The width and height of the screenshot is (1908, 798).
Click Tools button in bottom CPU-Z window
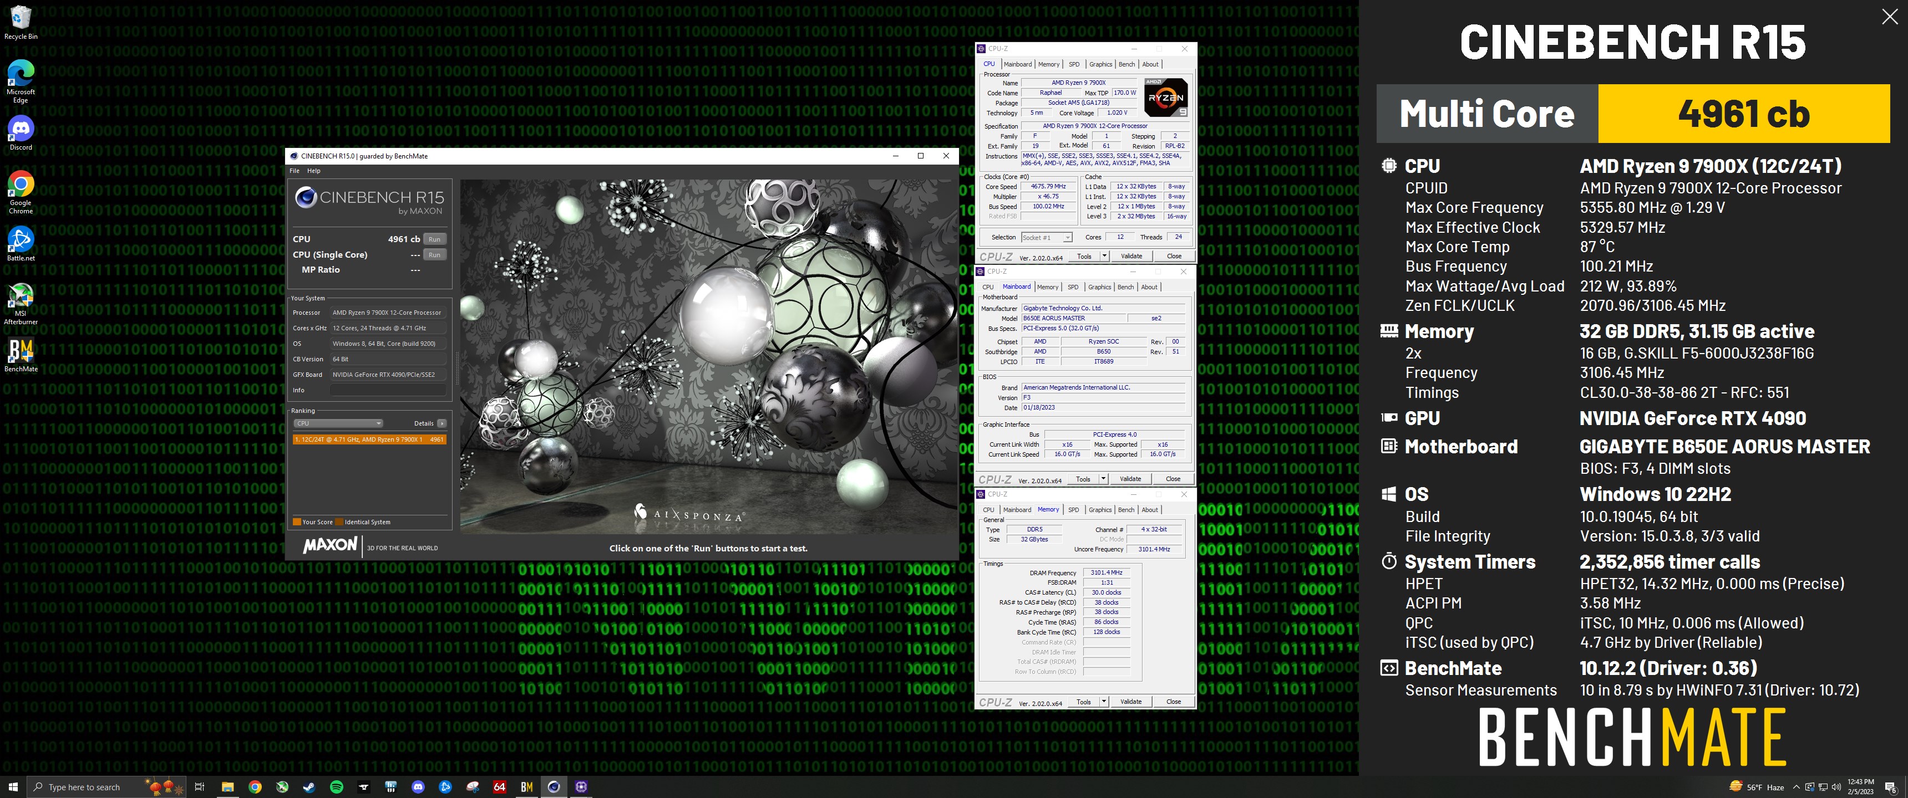pos(1084,702)
